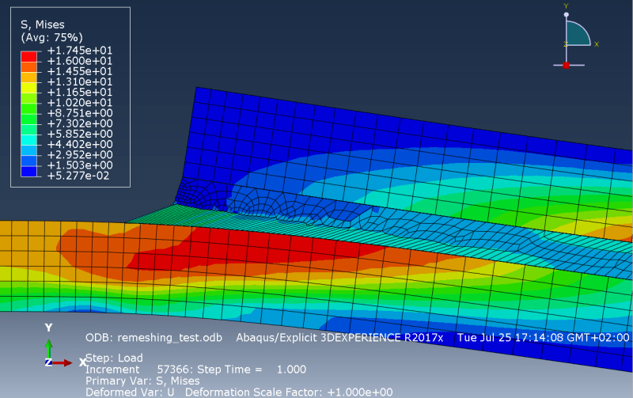Click the Step Time = 1.000 text
Viewport: 633px width, 398px height.
click(x=252, y=370)
